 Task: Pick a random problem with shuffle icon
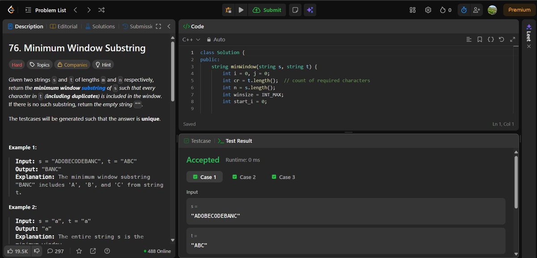pyautogui.click(x=102, y=10)
